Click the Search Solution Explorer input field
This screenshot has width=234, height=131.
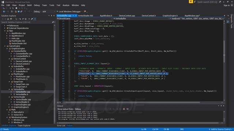point(26,22)
